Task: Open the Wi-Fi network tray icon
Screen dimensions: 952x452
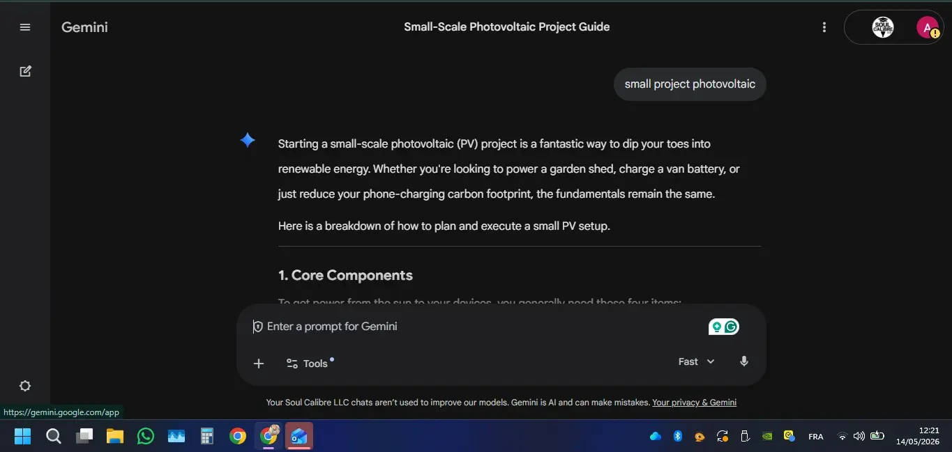Action: pos(842,437)
